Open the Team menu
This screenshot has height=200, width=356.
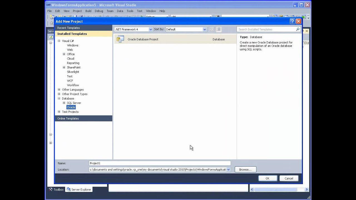click(x=110, y=11)
